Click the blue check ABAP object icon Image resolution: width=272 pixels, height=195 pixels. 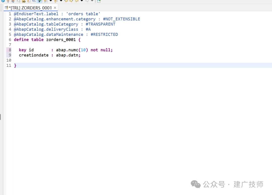point(3,1)
